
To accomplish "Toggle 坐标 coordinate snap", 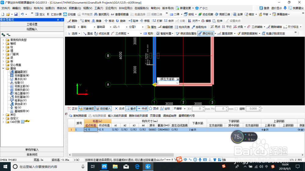I will click(x=165, y=109).
